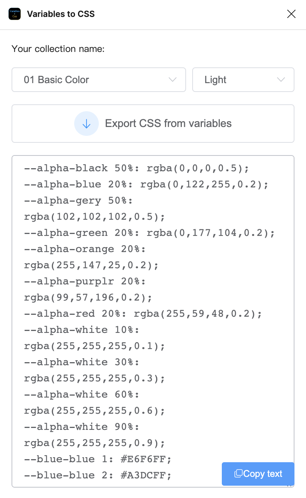Click the Variables to CSS title text
This screenshot has width=306, height=498.
pos(61,14)
